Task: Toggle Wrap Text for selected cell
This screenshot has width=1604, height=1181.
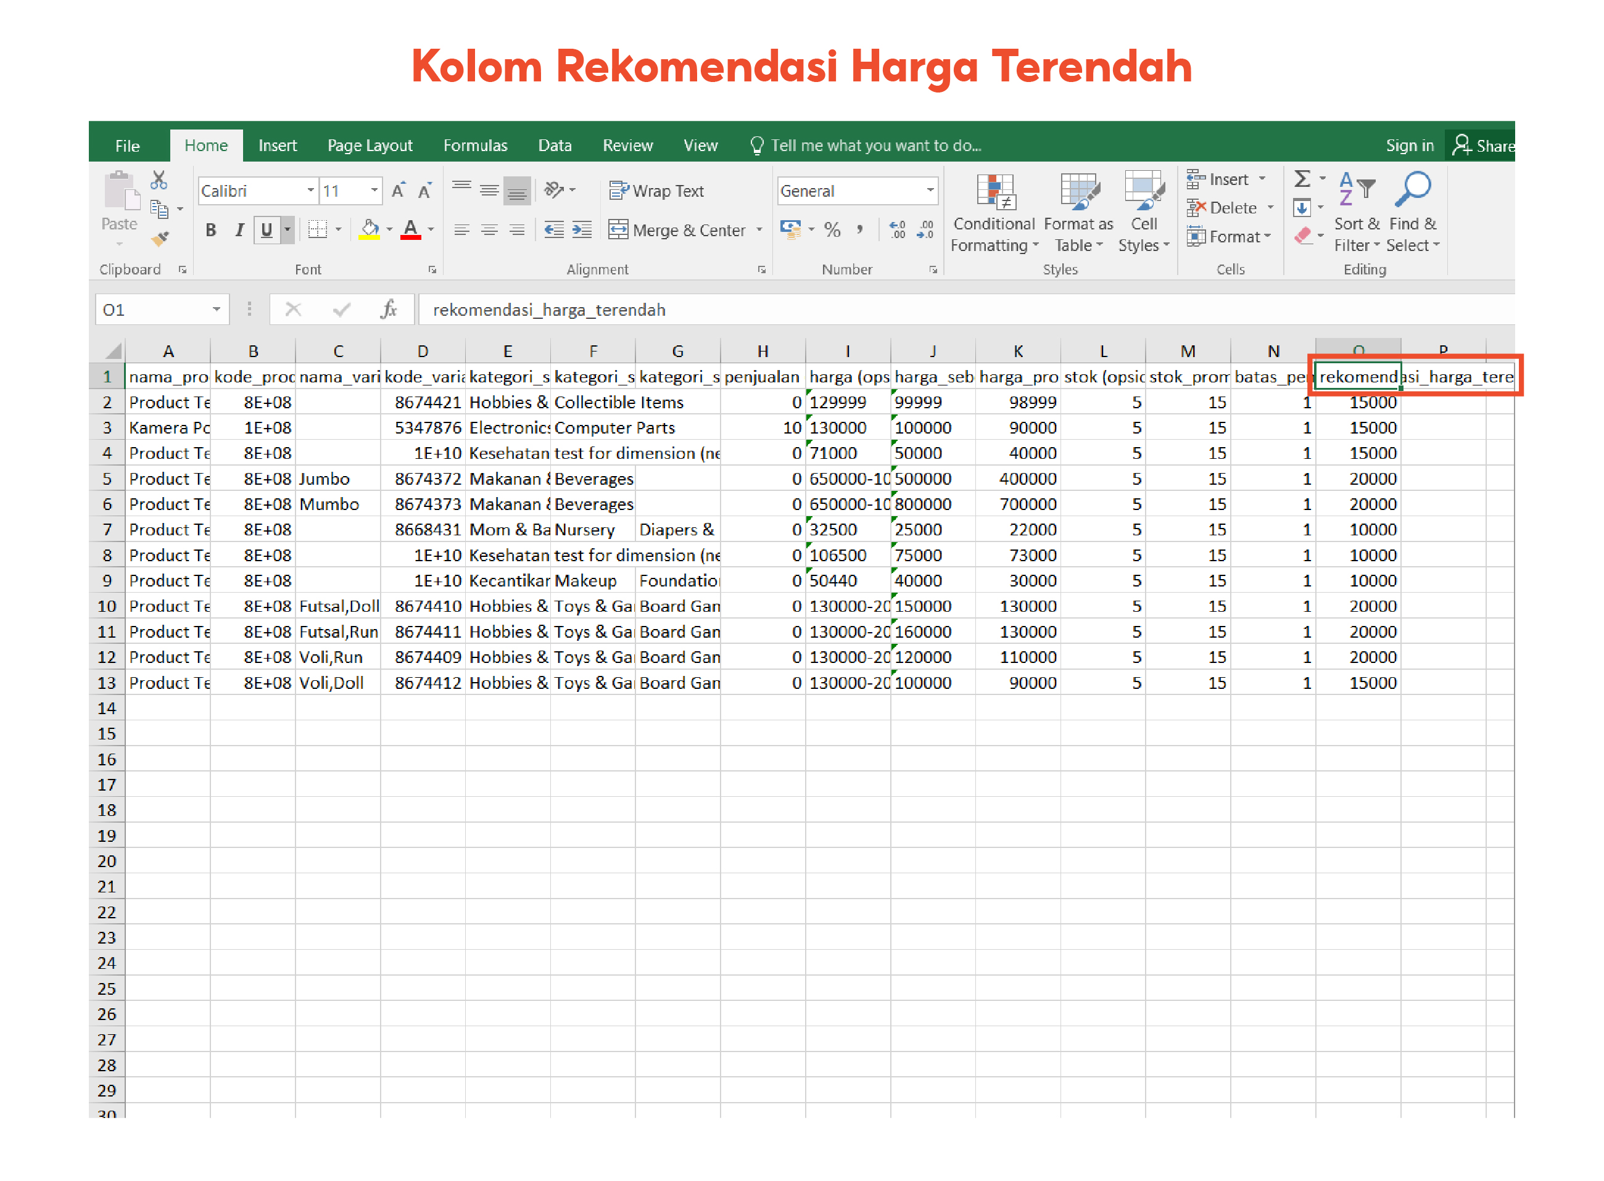Action: (x=656, y=191)
